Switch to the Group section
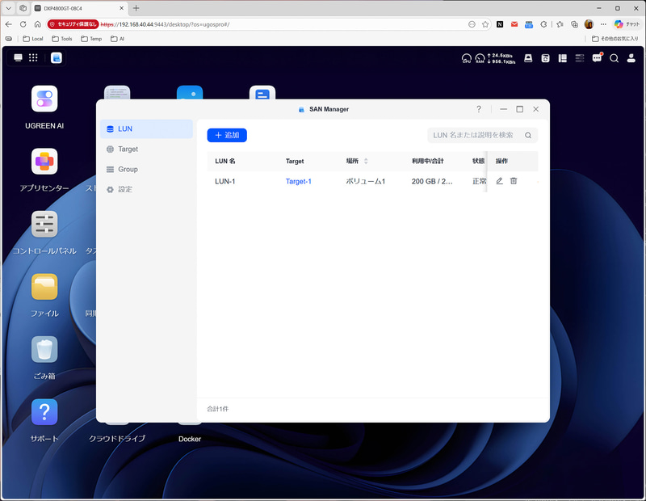 click(x=147, y=170)
